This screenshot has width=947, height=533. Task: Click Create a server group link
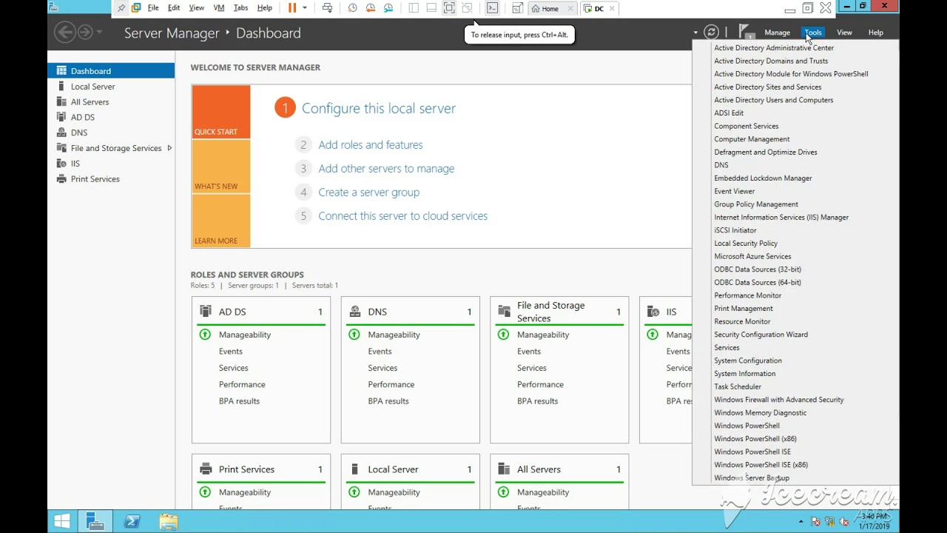click(x=368, y=192)
